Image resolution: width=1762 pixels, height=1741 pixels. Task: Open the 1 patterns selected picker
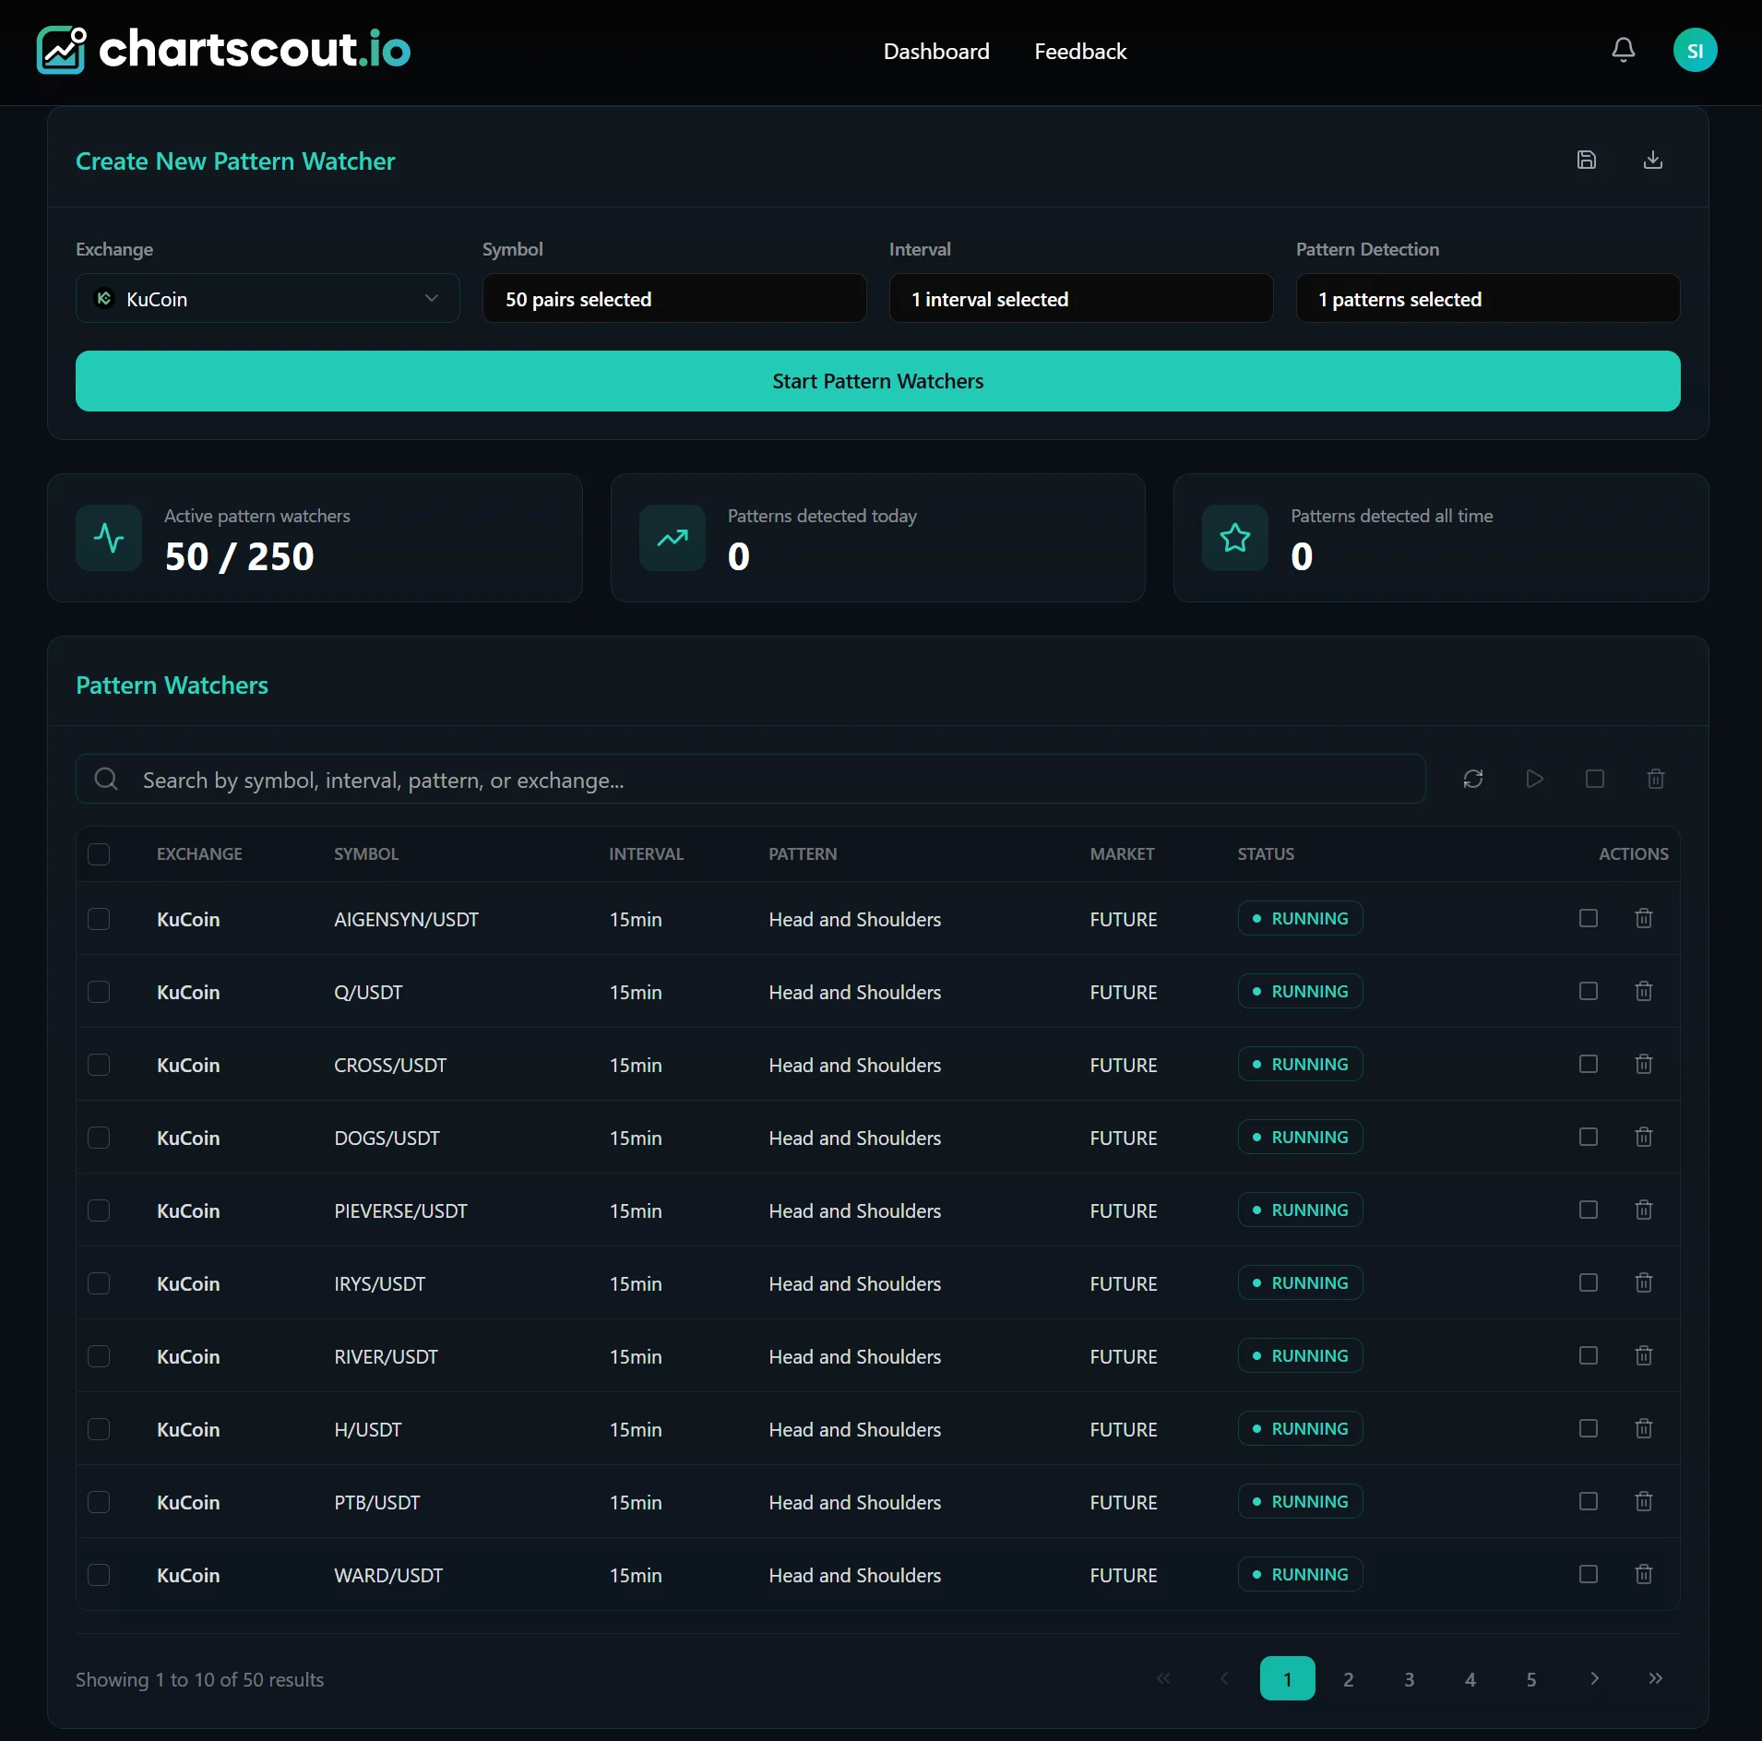click(x=1488, y=298)
